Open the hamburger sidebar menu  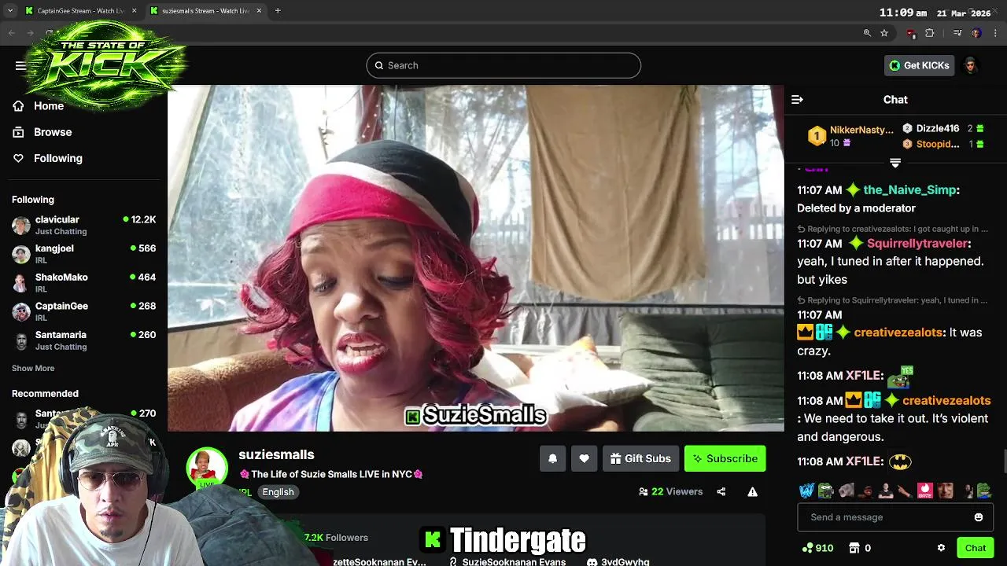tap(20, 65)
